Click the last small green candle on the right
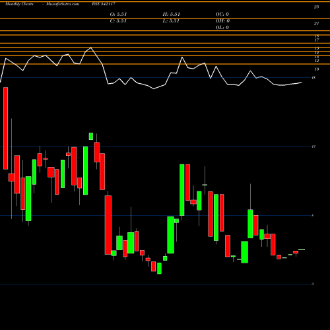 click(x=302, y=249)
